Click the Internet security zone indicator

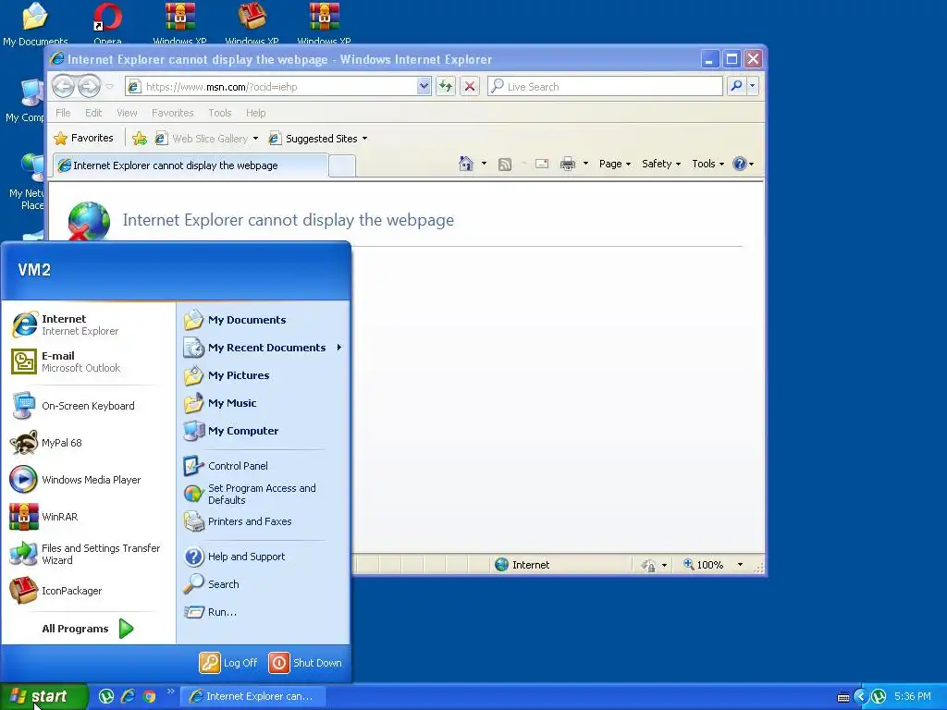tap(522, 565)
